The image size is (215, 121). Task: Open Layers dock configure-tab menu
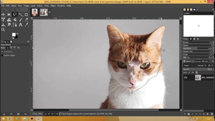[213, 61]
